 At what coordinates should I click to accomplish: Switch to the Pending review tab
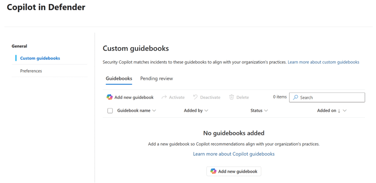point(157,79)
